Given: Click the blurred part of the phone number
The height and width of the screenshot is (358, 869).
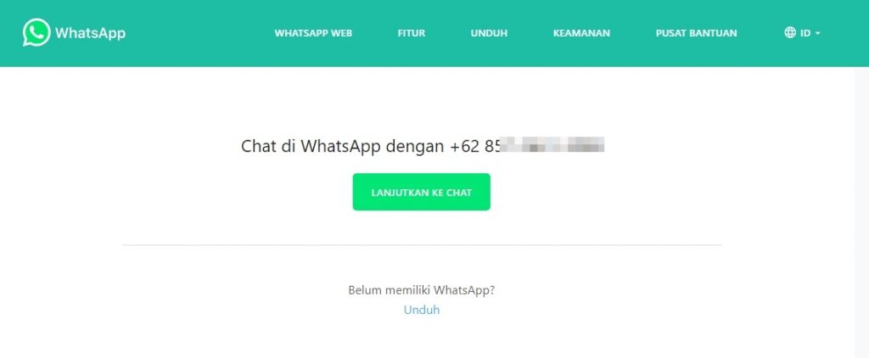Looking at the screenshot, I should click(552, 147).
